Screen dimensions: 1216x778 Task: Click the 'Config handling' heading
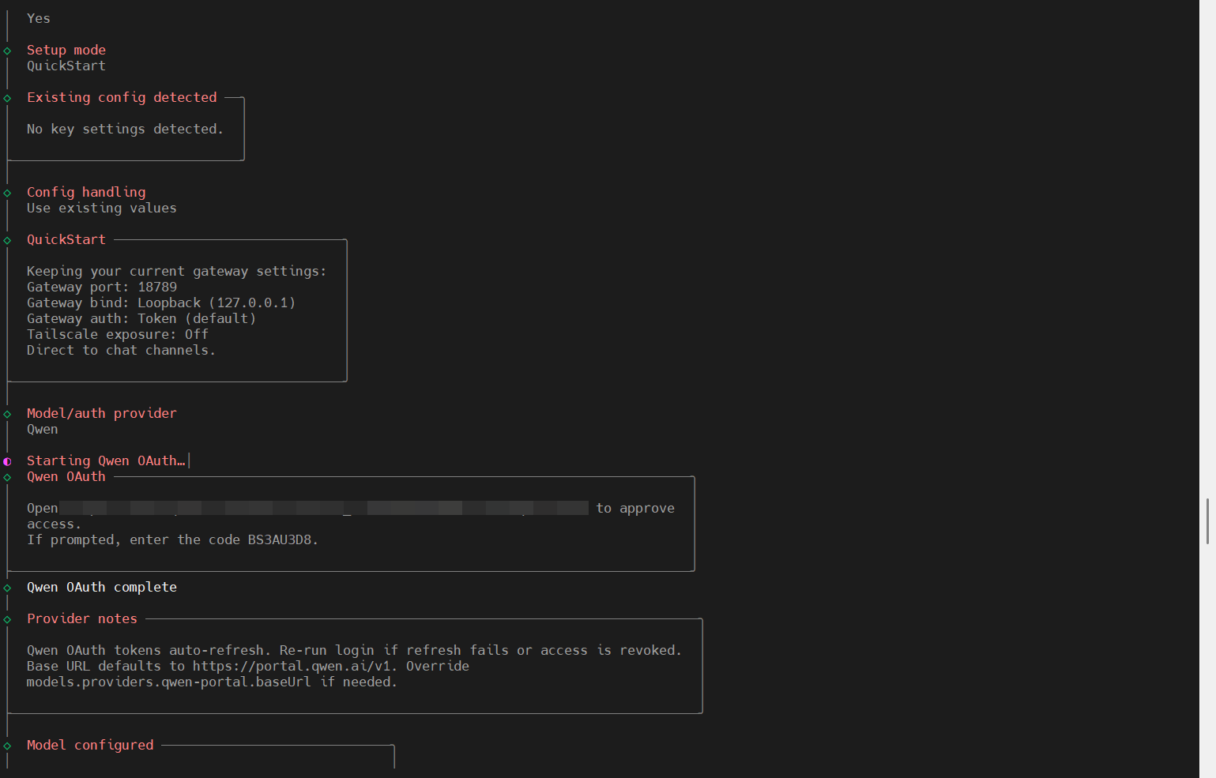[x=86, y=192]
